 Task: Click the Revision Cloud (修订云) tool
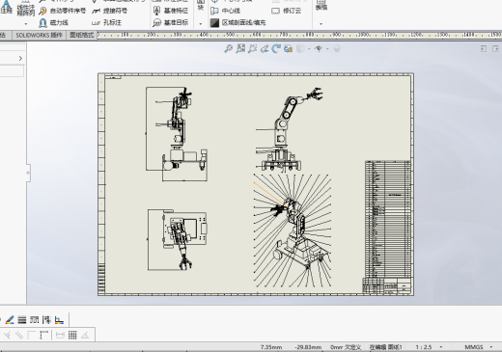coord(287,11)
